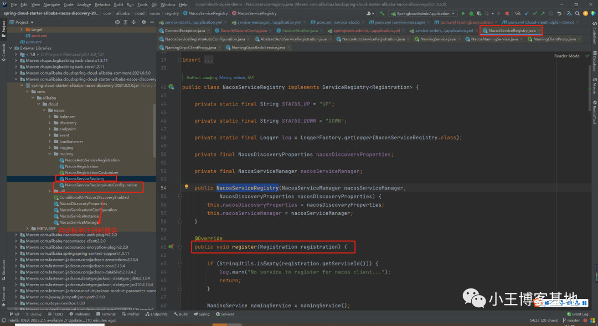Screen dimensions: 598x326
Task: Open the File menu
Action: point(14,4)
